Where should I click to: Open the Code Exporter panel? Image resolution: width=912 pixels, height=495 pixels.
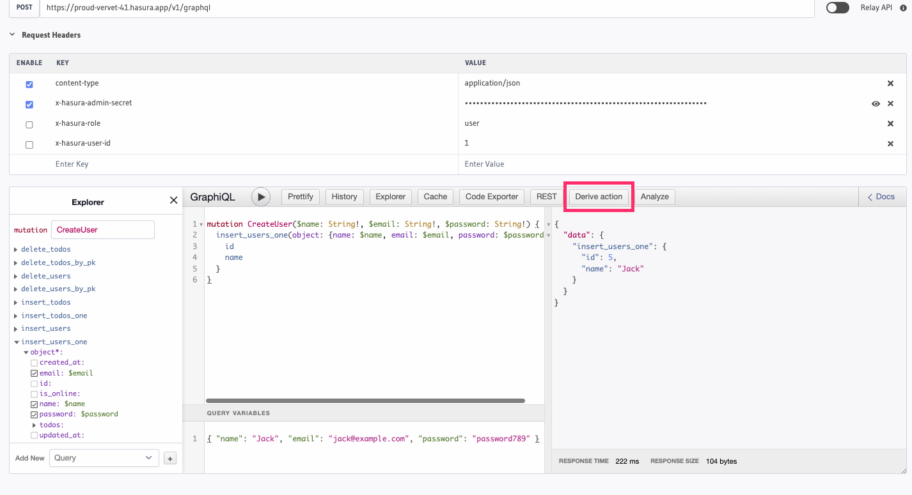click(492, 197)
